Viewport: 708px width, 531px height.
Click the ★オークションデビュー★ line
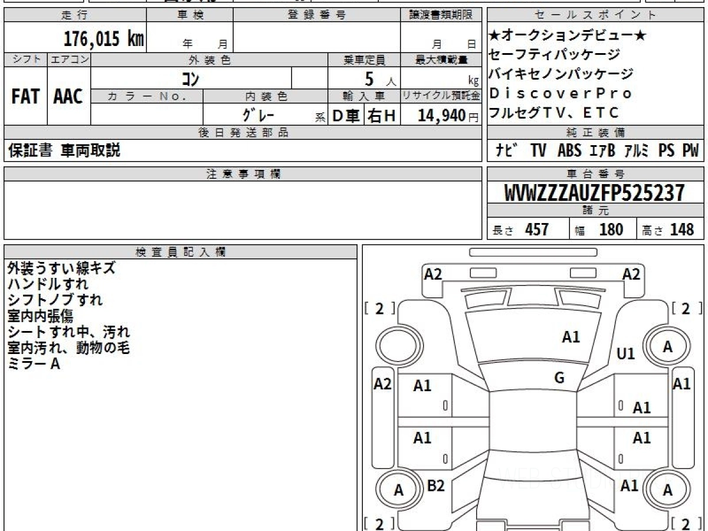tap(566, 35)
